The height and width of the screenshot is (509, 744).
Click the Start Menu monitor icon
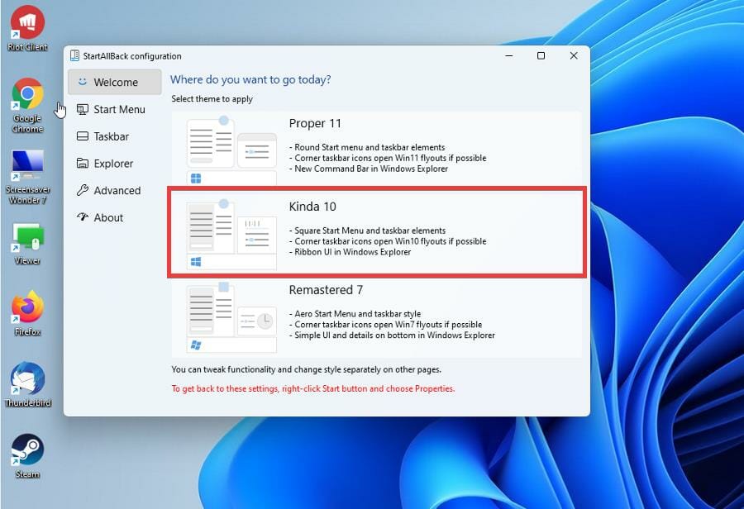(x=83, y=109)
